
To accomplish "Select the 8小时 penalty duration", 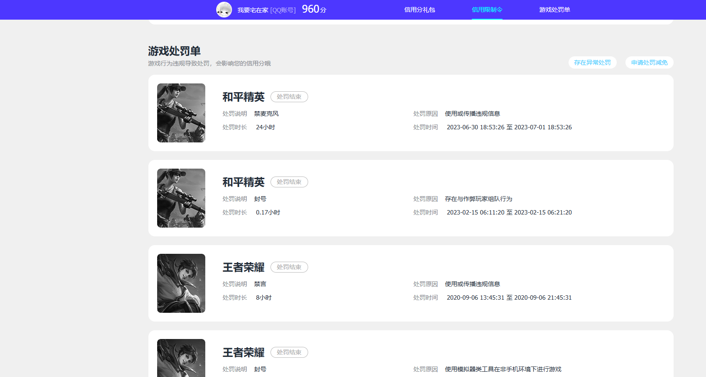I will (264, 297).
